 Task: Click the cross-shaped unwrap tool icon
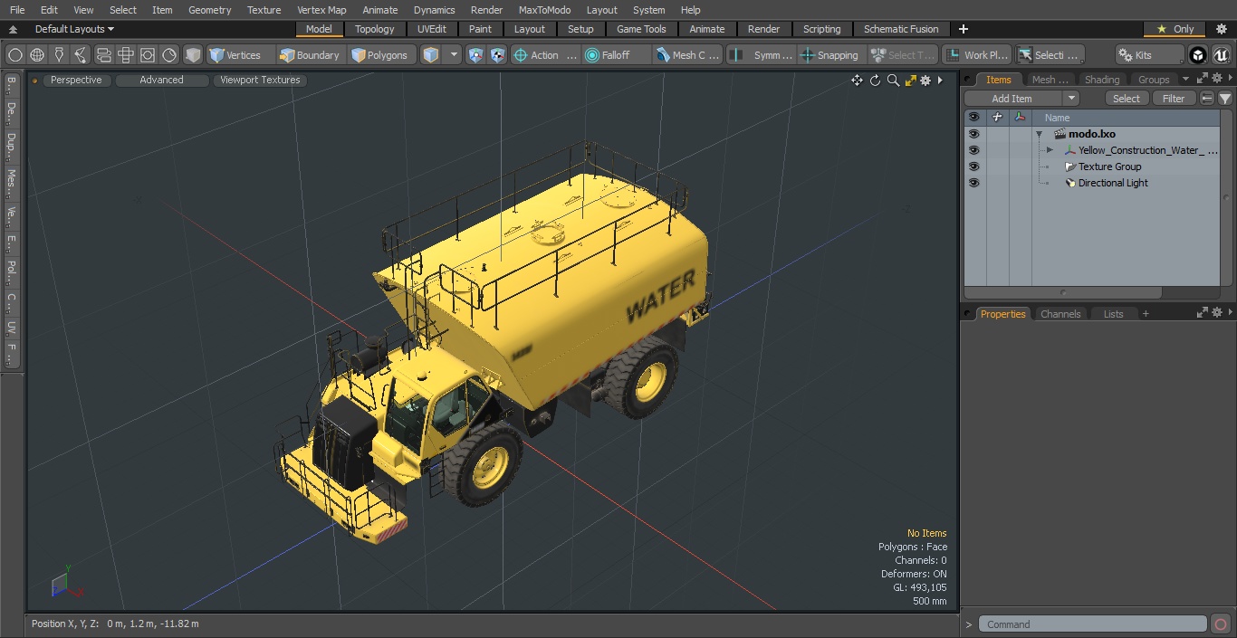coord(126,55)
